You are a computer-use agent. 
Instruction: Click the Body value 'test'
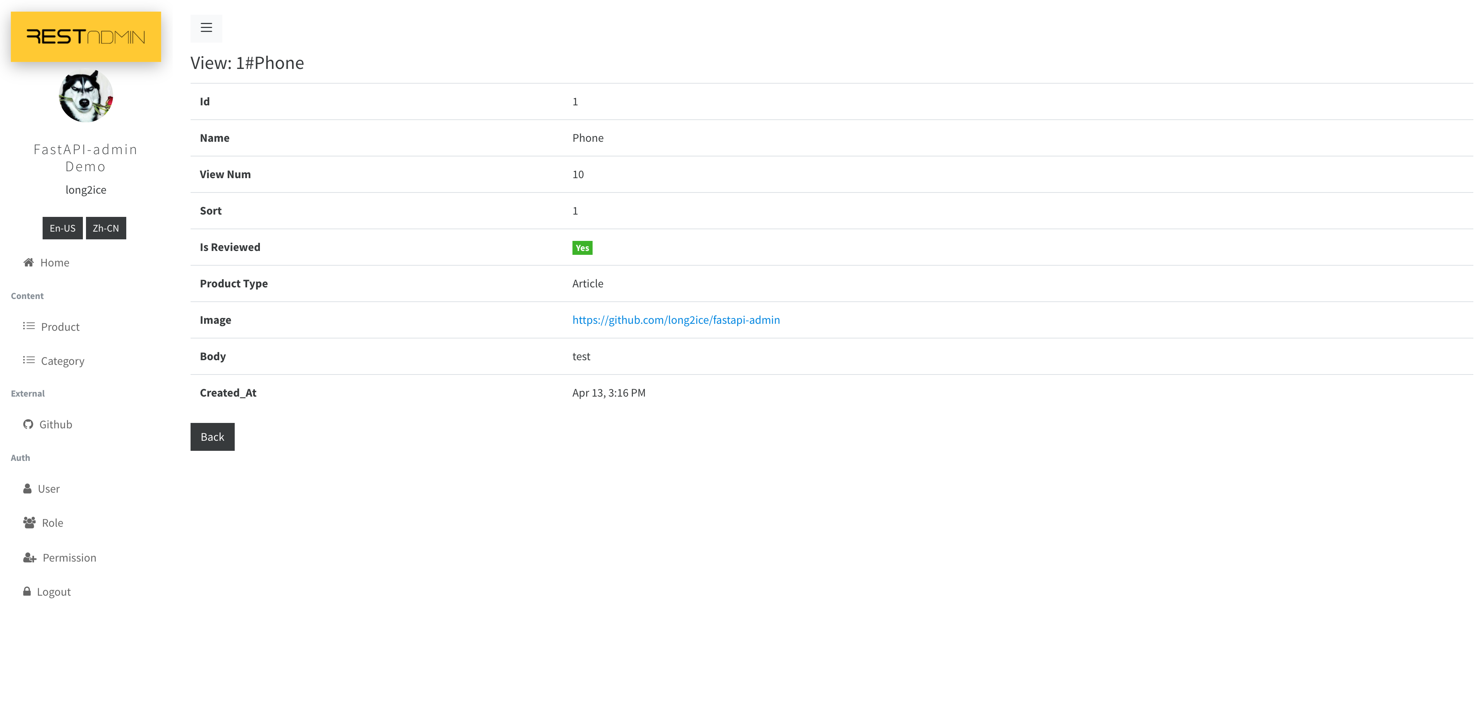coord(581,356)
